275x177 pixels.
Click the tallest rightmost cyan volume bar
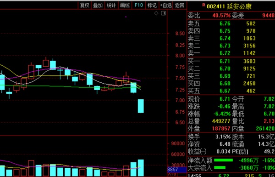point(141,168)
